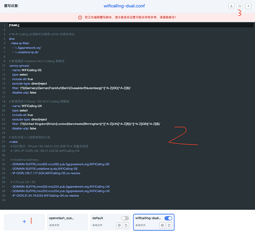Close the wificalling-dual.conf editor
The width and height of the screenshot is (255, 233).
click(x=248, y=6)
